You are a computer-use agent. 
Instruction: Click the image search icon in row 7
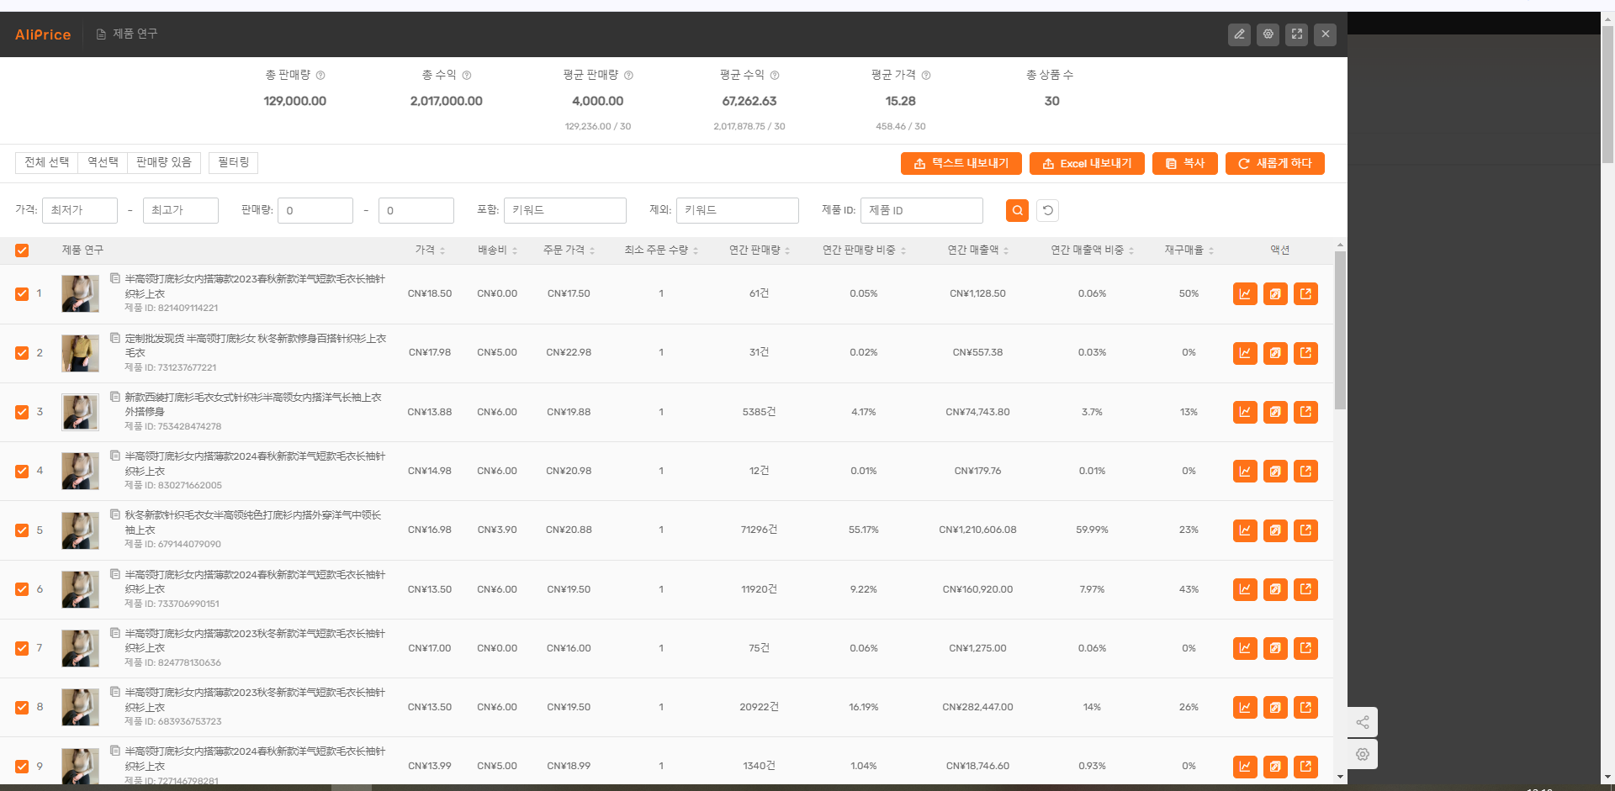[x=1275, y=648]
